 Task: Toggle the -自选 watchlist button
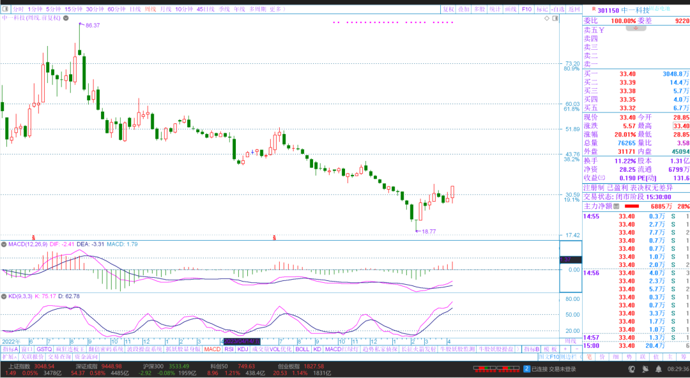point(558,10)
